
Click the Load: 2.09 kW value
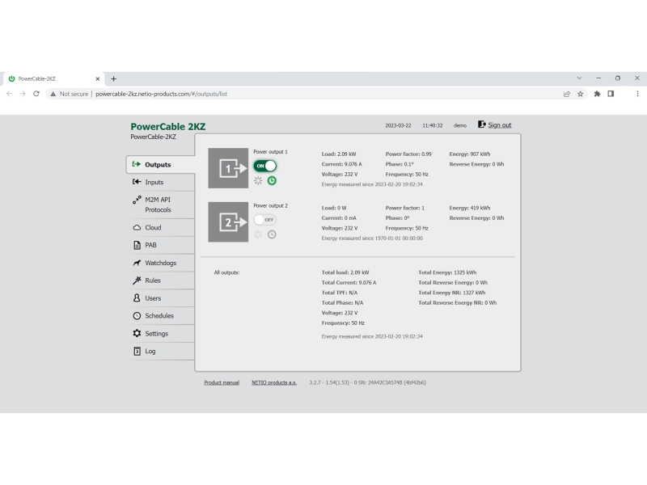(x=339, y=154)
